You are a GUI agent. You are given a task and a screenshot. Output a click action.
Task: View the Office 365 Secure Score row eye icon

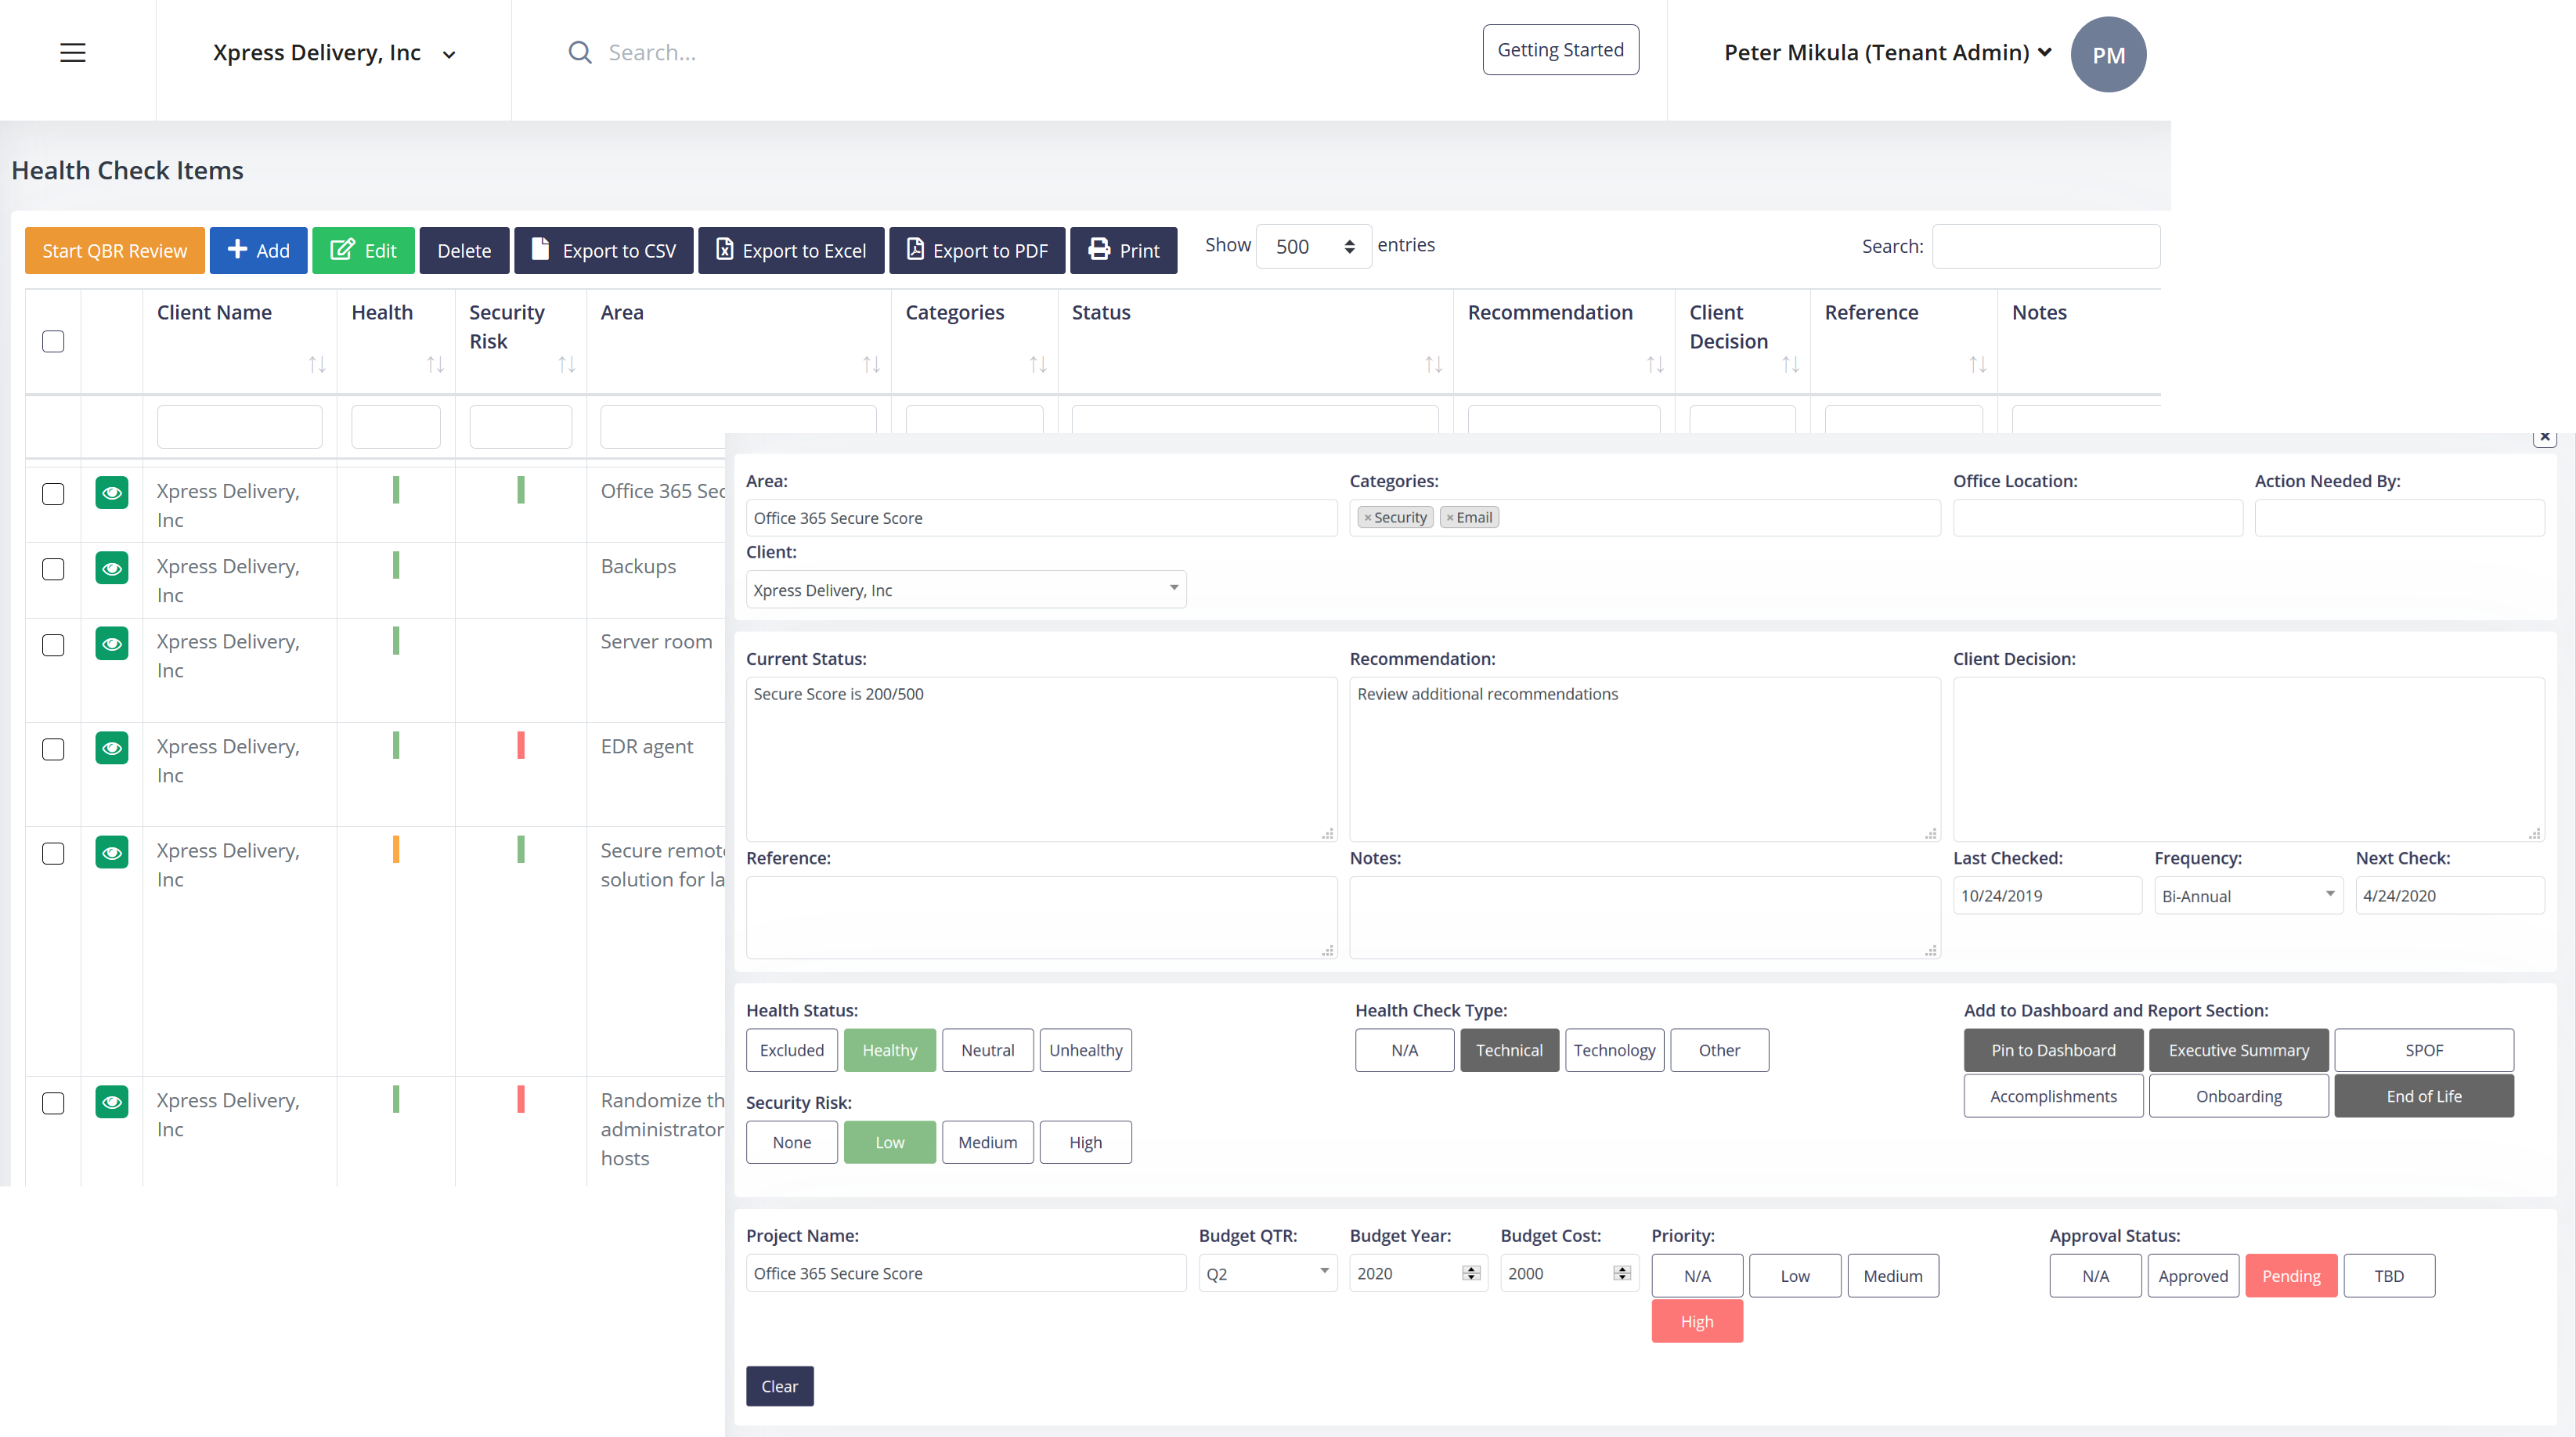pos(112,492)
